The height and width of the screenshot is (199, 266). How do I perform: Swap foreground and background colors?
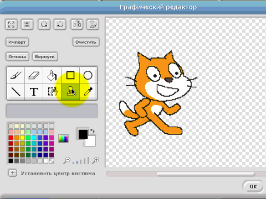[93, 131]
